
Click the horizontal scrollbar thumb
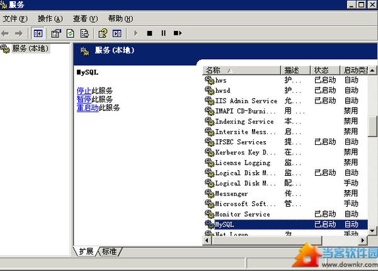click(266, 240)
